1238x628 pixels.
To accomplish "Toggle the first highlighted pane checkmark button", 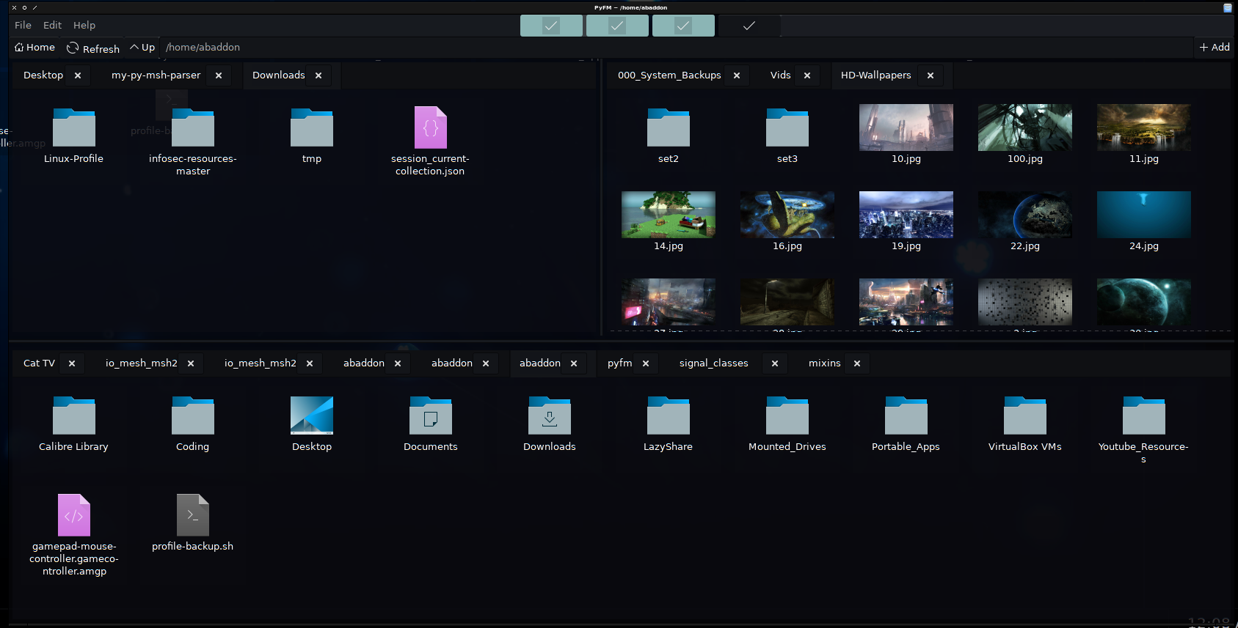I will click(551, 26).
